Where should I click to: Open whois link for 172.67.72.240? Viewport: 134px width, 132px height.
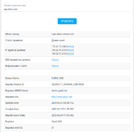point(70,46)
